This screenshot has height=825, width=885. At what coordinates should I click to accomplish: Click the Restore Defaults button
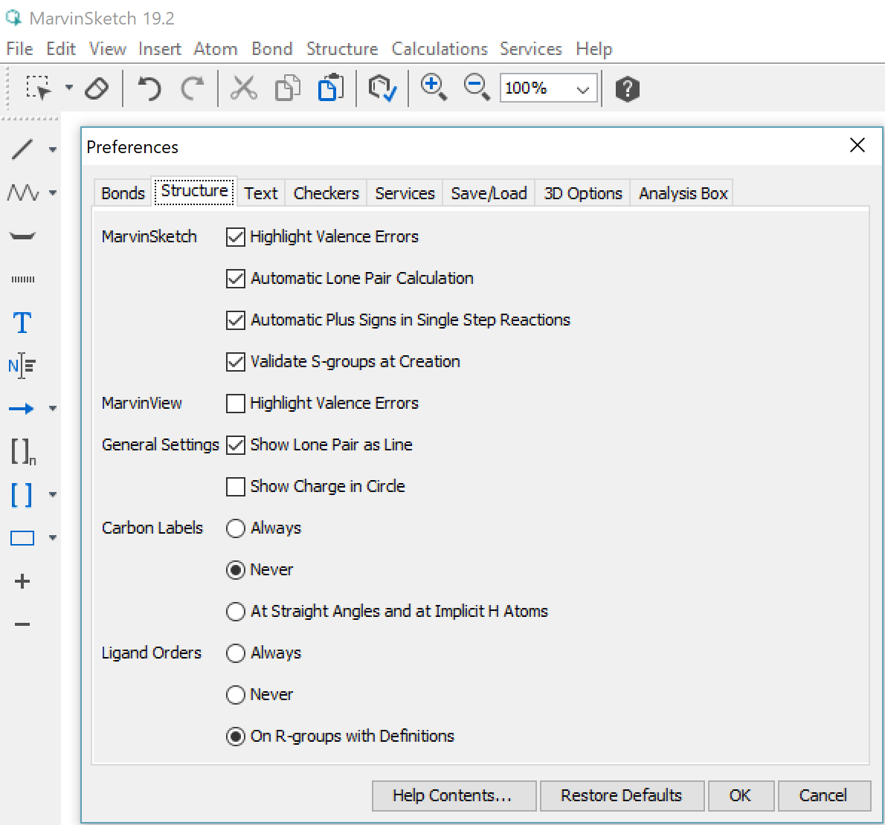click(621, 795)
